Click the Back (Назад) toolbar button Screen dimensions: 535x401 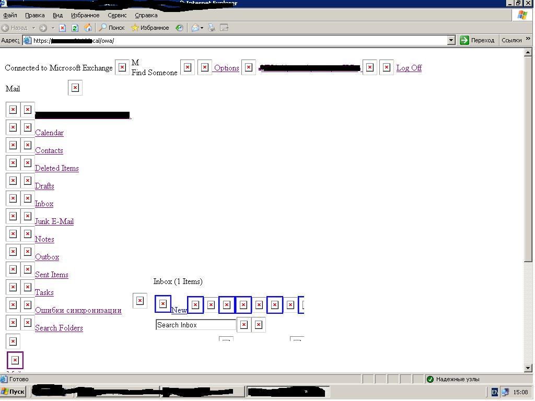tap(14, 28)
